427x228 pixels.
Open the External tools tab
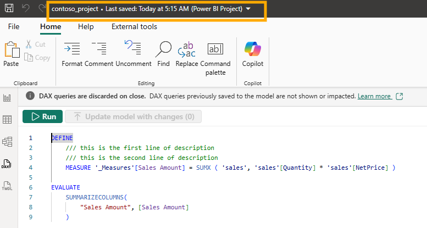click(134, 26)
